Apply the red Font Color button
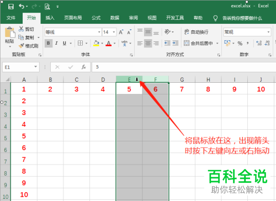 tap(109, 43)
